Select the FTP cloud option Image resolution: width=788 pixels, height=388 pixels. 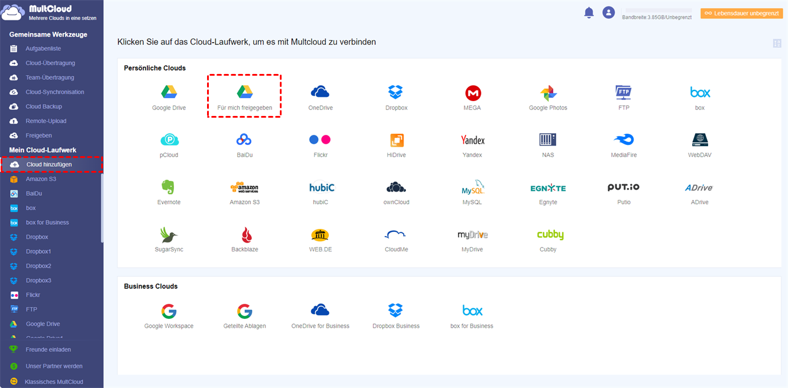[624, 98]
